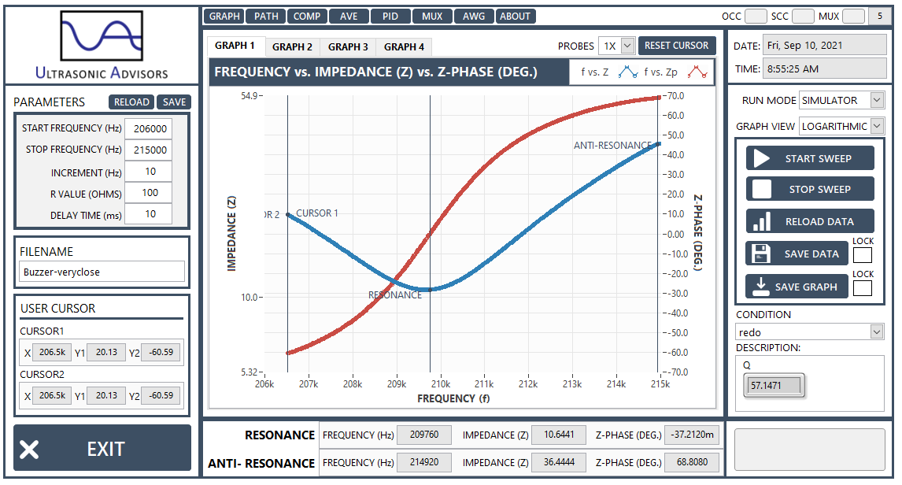Click the Increment (Hz) input field
The image size is (902, 485).
149,172
